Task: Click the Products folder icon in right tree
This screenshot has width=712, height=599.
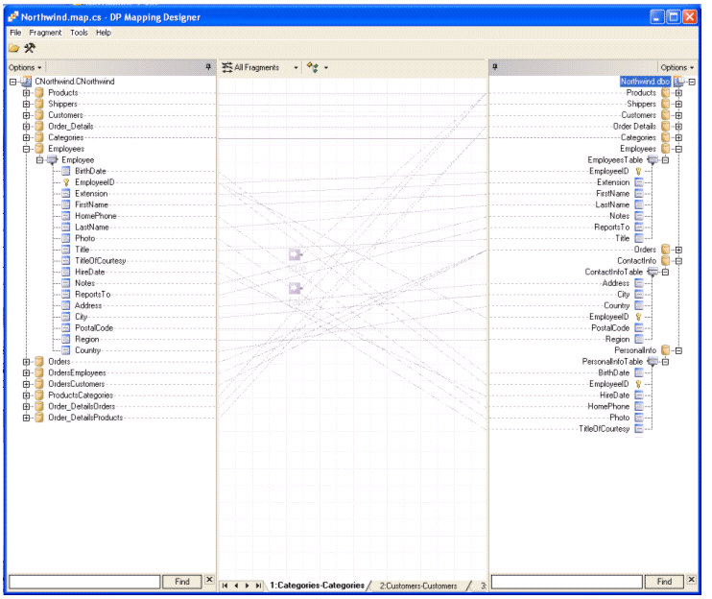Action: (x=666, y=93)
